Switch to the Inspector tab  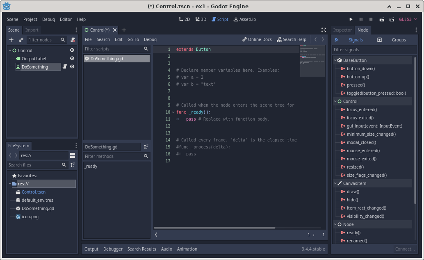click(342, 30)
